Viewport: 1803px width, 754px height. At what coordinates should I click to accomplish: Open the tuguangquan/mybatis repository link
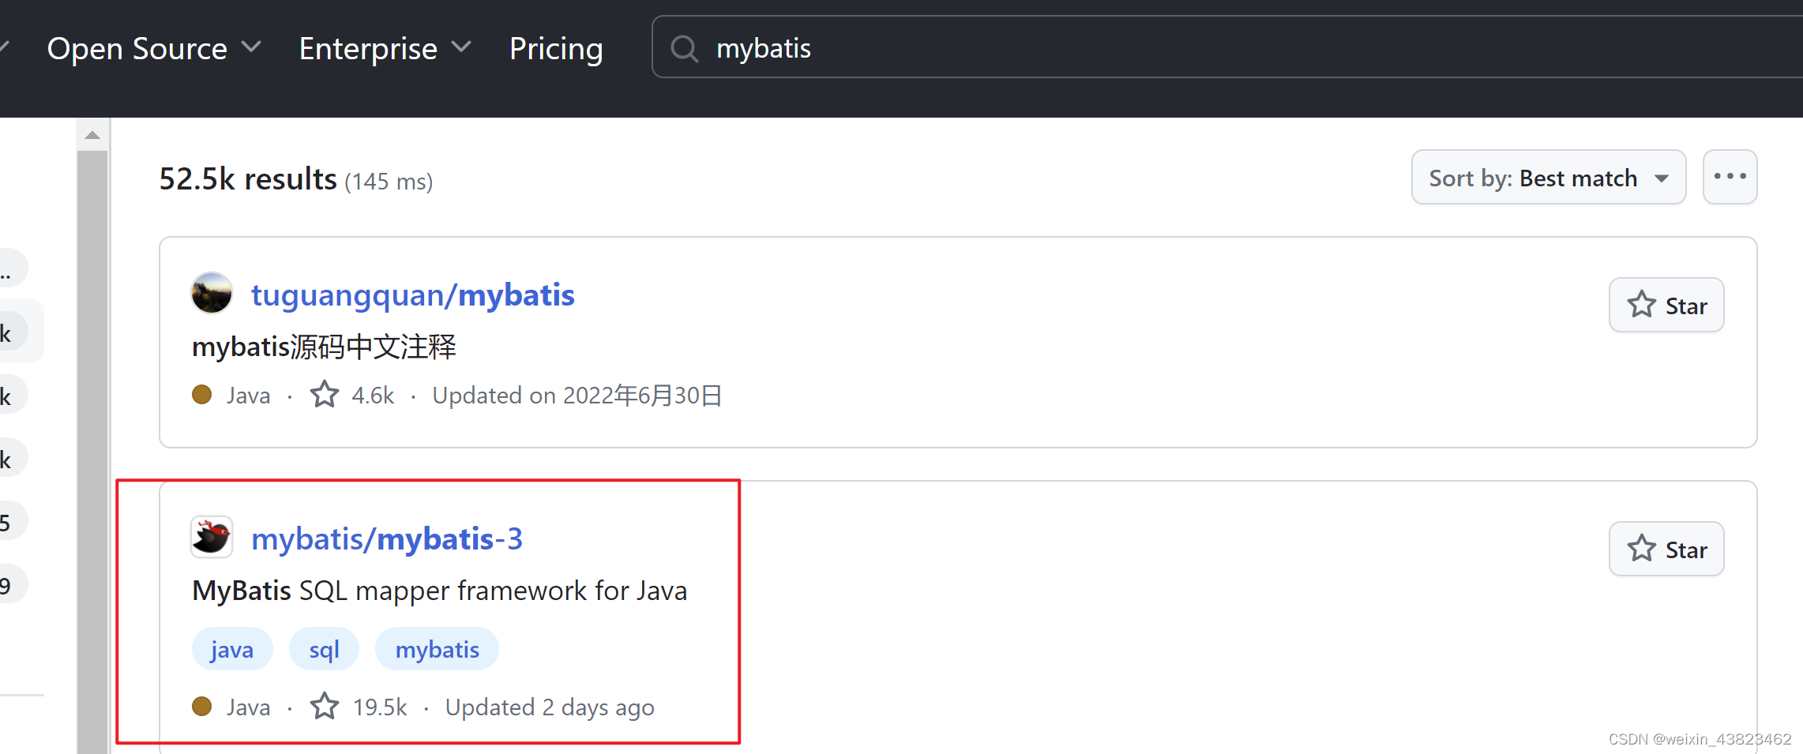pyautogui.click(x=412, y=294)
